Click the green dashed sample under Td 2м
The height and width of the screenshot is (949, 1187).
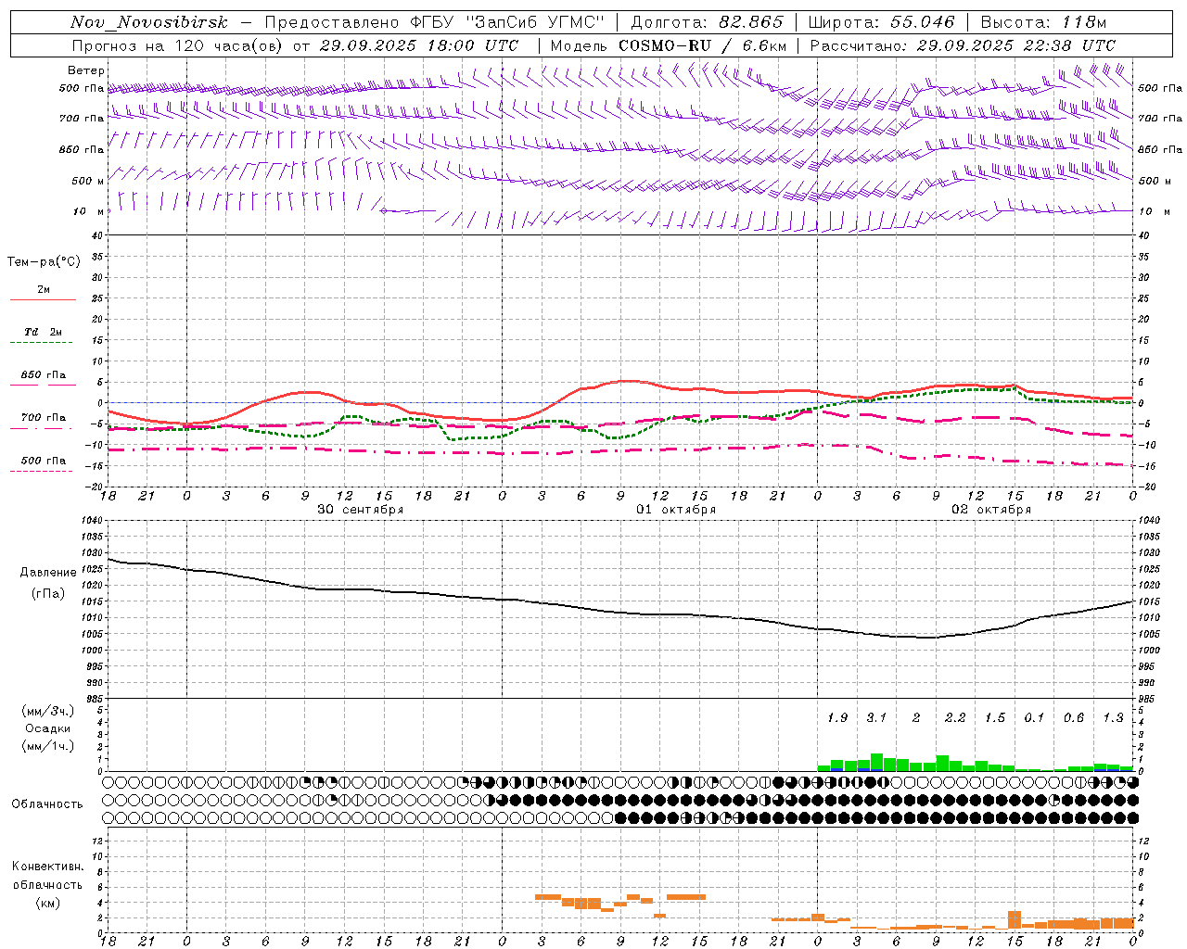click(x=42, y=343)
